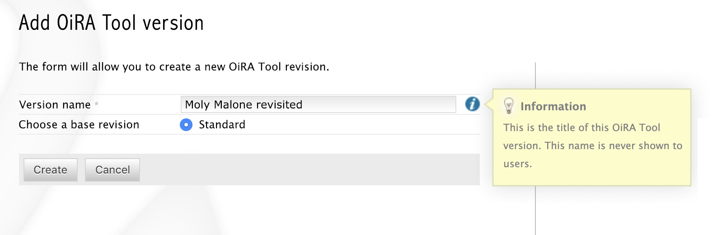Select the Standard base revision radio button
The height and width of the screenshot is (235, 722).
coord(186,125)
